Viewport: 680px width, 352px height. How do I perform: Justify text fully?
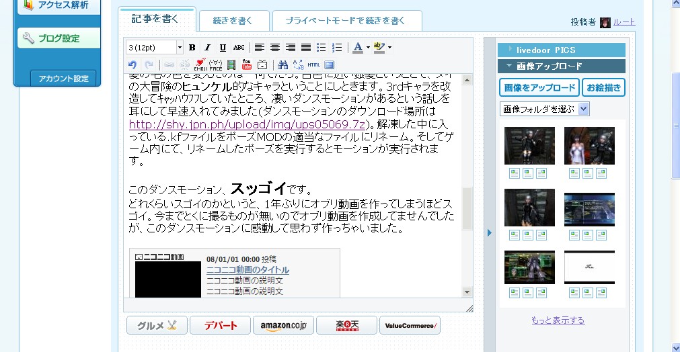coord(306,47)
